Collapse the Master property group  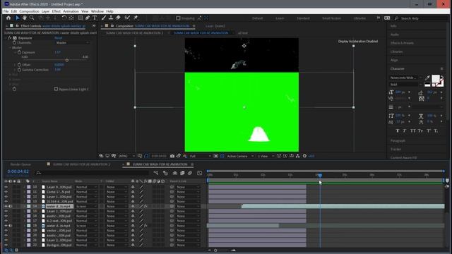pos(11,47)
